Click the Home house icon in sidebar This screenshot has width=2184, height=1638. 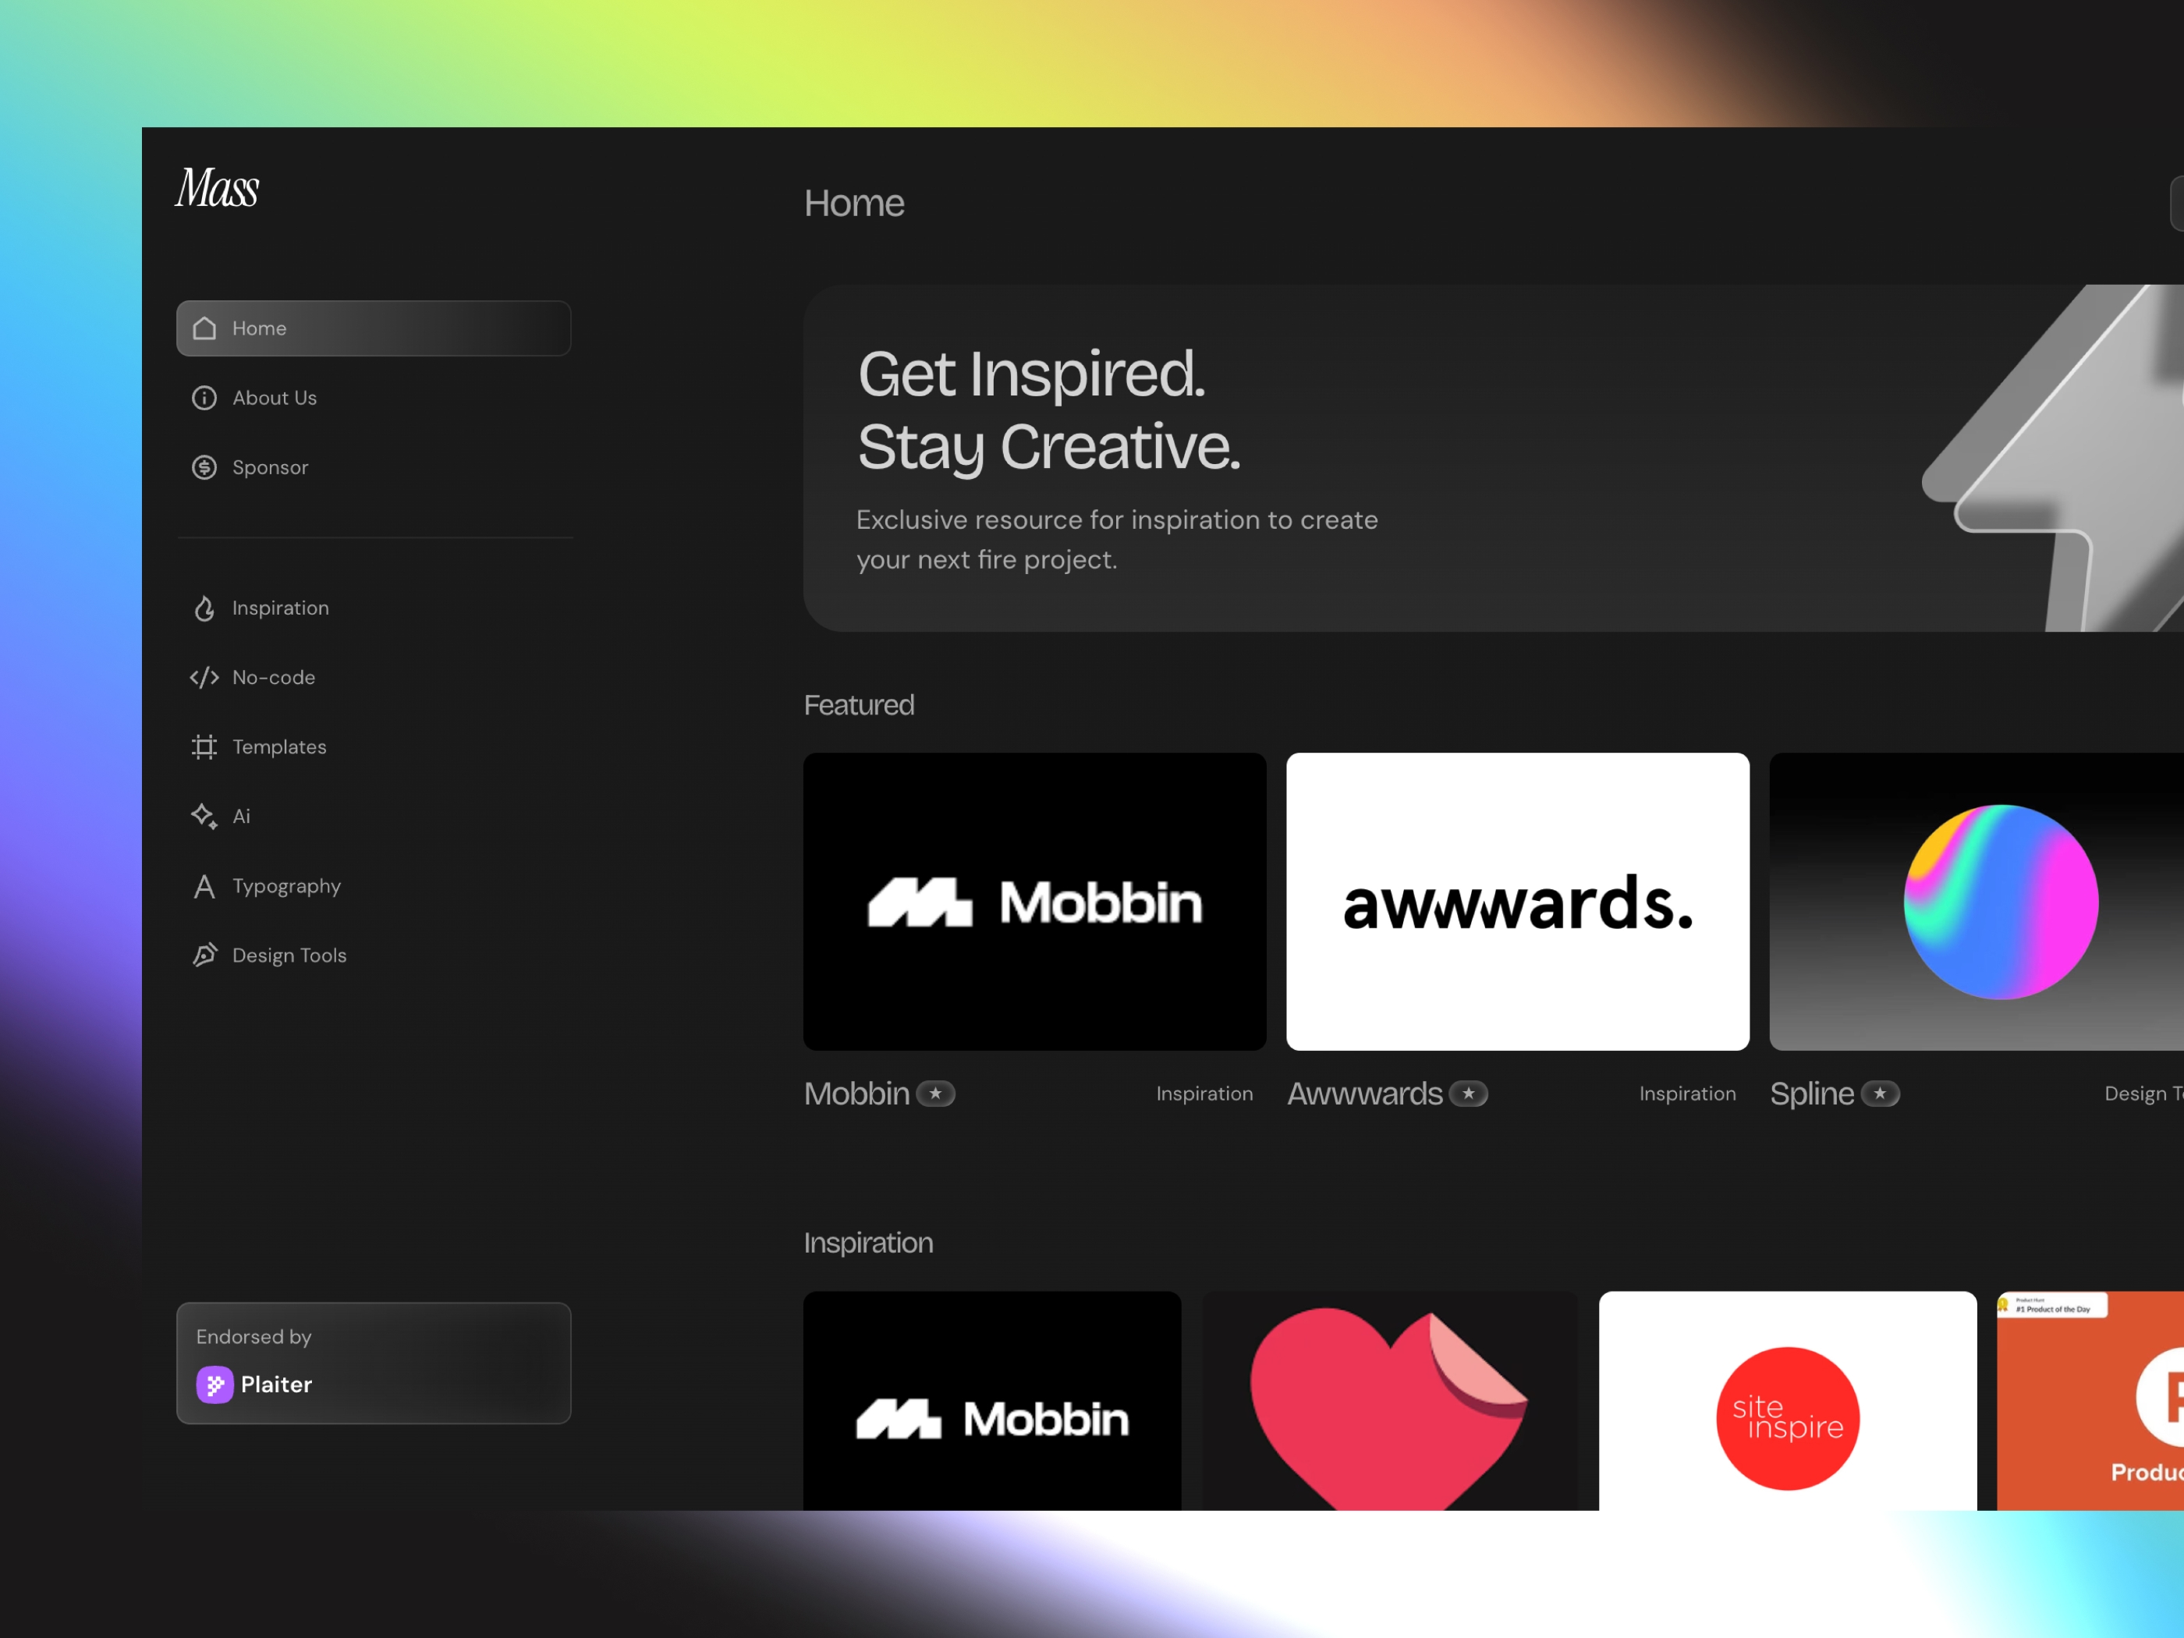coord(204,328)
